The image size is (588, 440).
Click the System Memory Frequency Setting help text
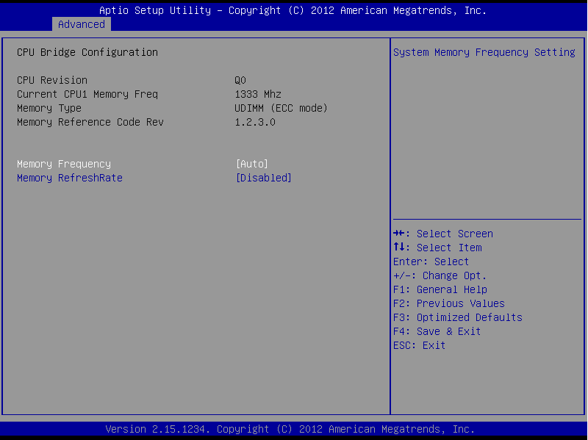[x=484, y=52]
